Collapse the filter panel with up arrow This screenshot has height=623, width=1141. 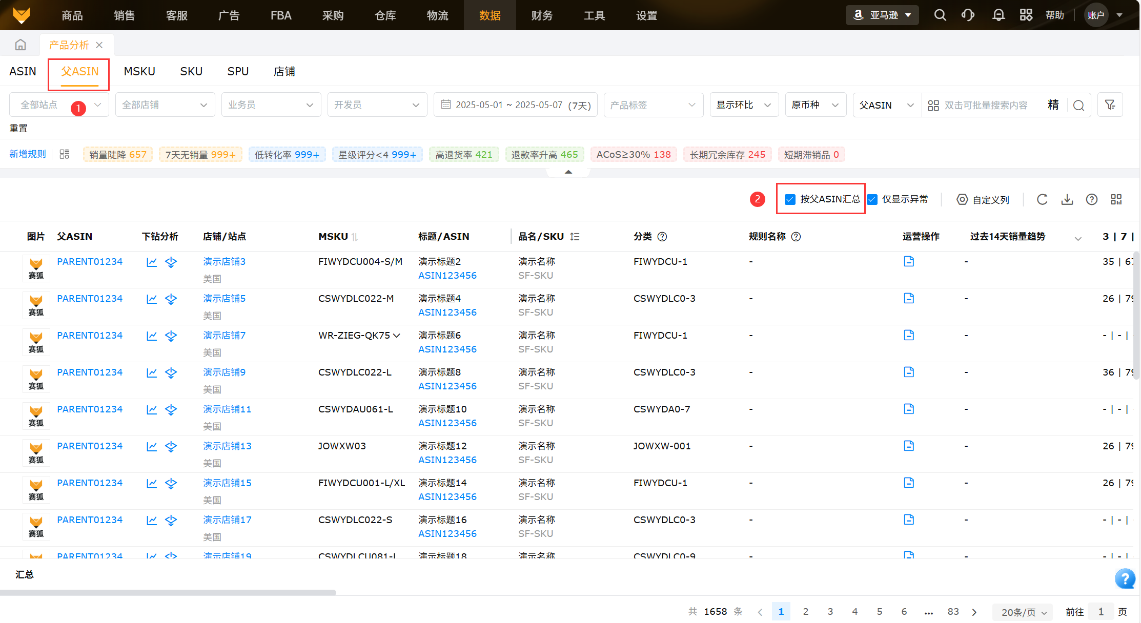point(568,172)
